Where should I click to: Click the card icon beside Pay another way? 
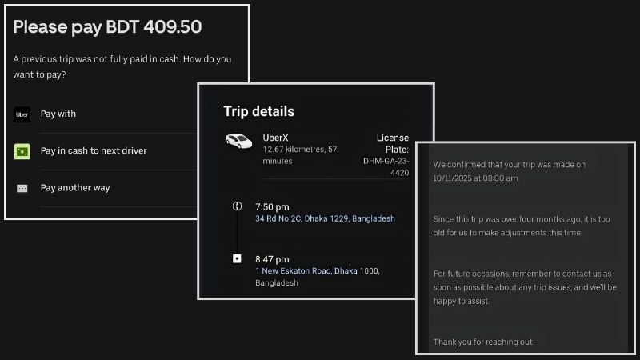(22, 188)
